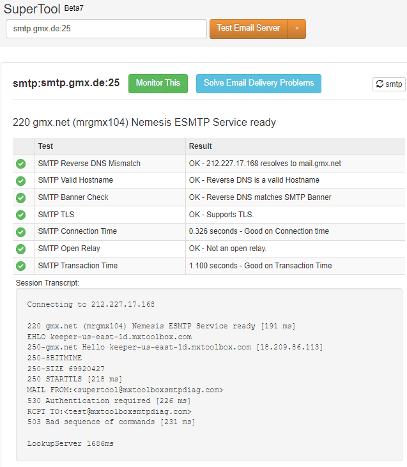Select the SMTP TLS test name

(x=56, y=215)
